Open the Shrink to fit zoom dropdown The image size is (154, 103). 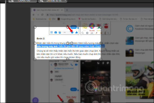(x=53, y=1)
